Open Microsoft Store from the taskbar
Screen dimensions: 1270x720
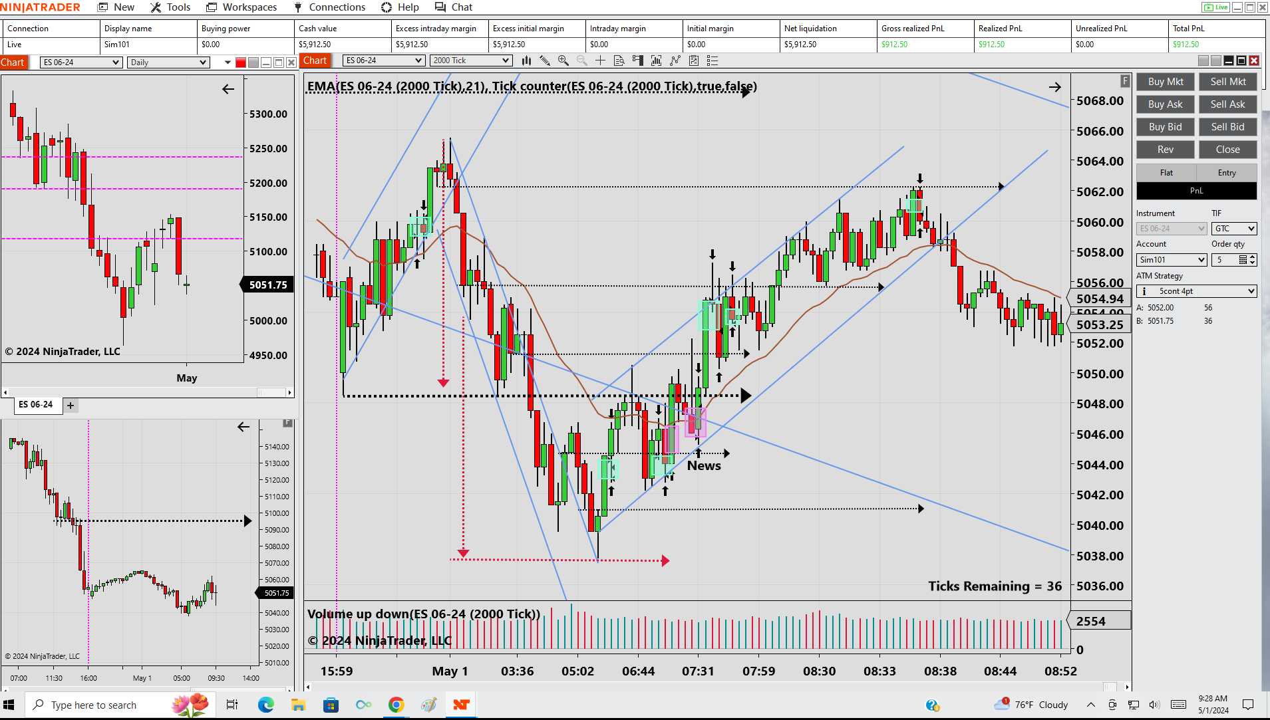pyautogui.click(x=331, y=705)
